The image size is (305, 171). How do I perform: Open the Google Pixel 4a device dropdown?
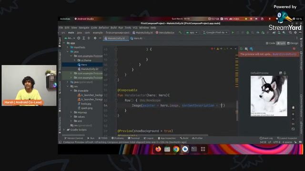point(215,33)
